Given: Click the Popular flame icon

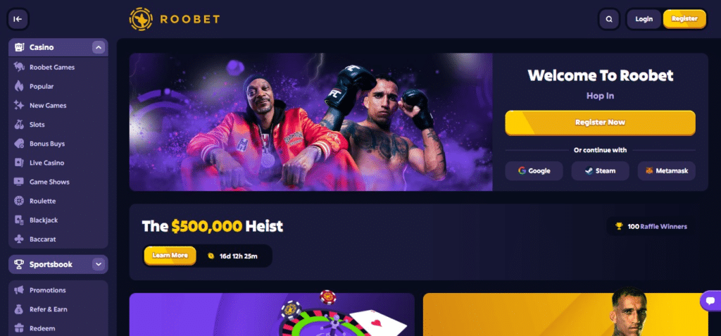Looking at the screenshot, I should pos(19,86).
